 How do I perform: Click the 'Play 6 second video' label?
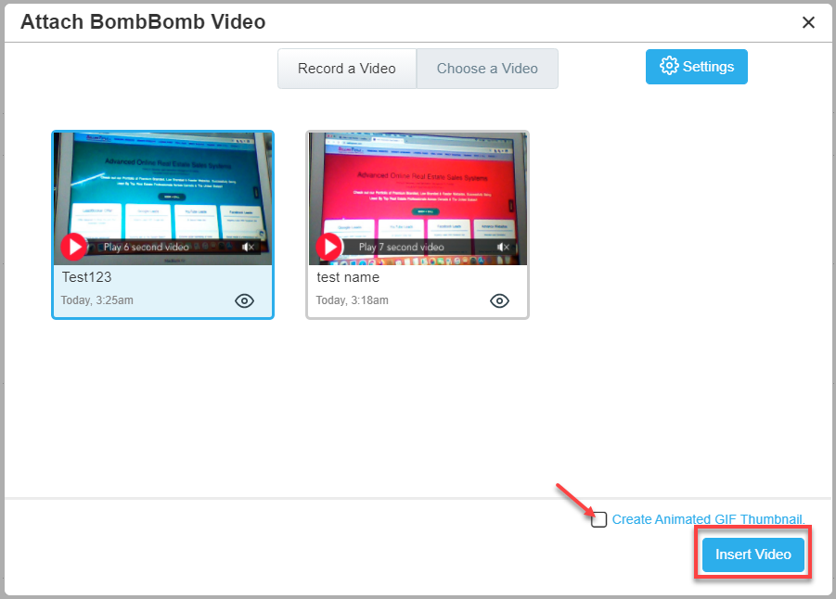pos(146,248)
